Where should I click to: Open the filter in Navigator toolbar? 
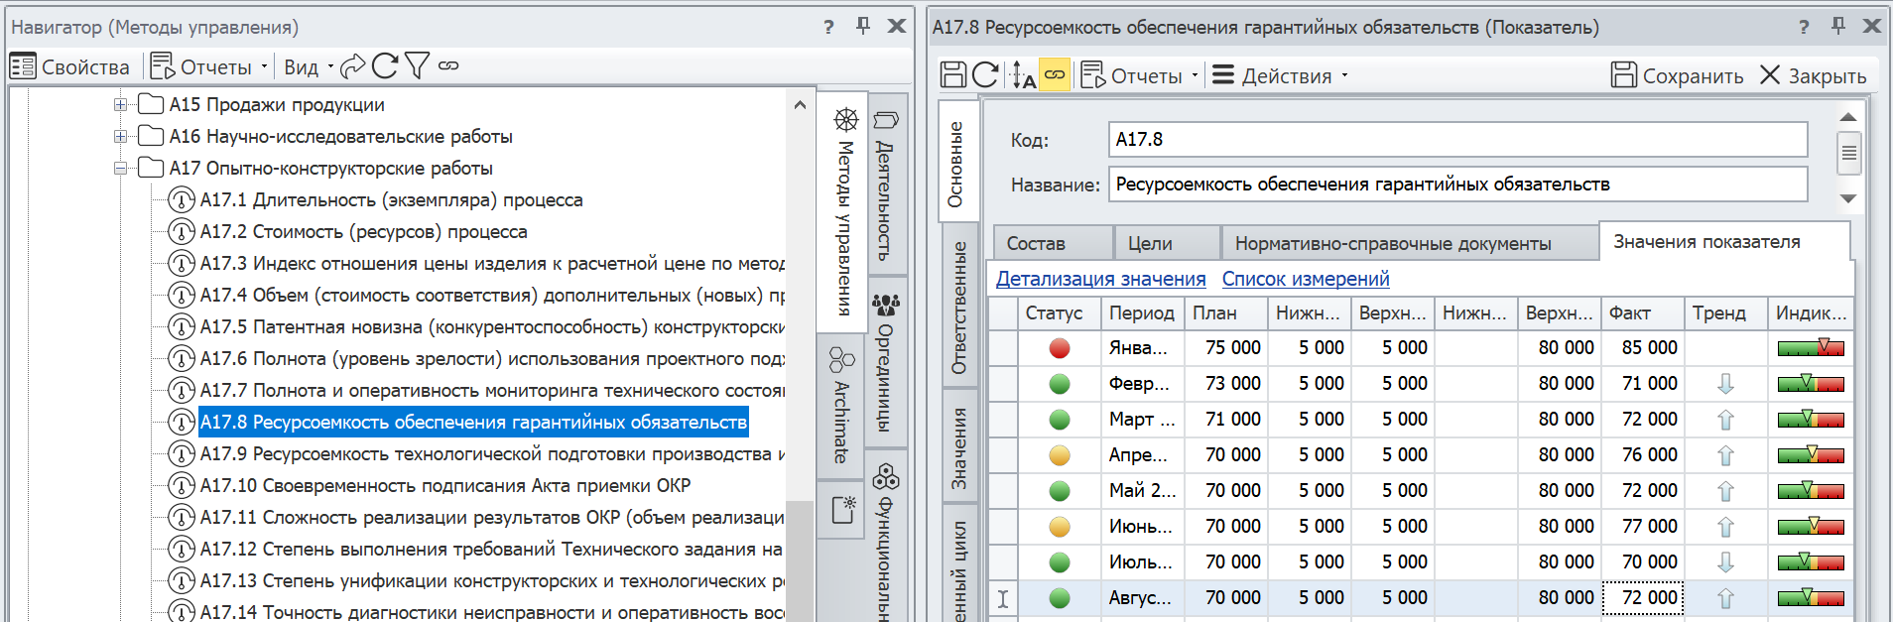coord(417,66)
